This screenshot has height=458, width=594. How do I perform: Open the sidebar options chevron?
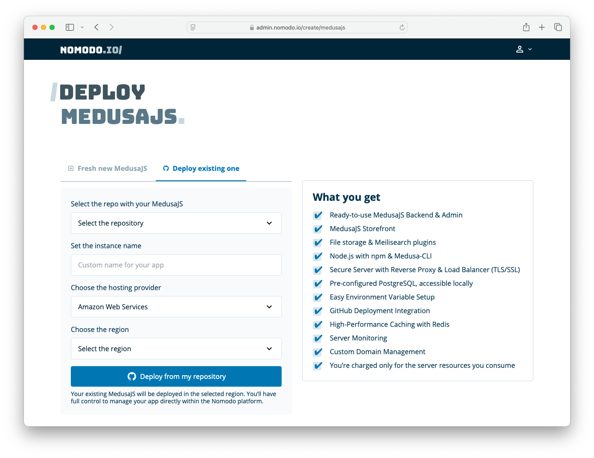pyautogui.click(x=82, y=27)
